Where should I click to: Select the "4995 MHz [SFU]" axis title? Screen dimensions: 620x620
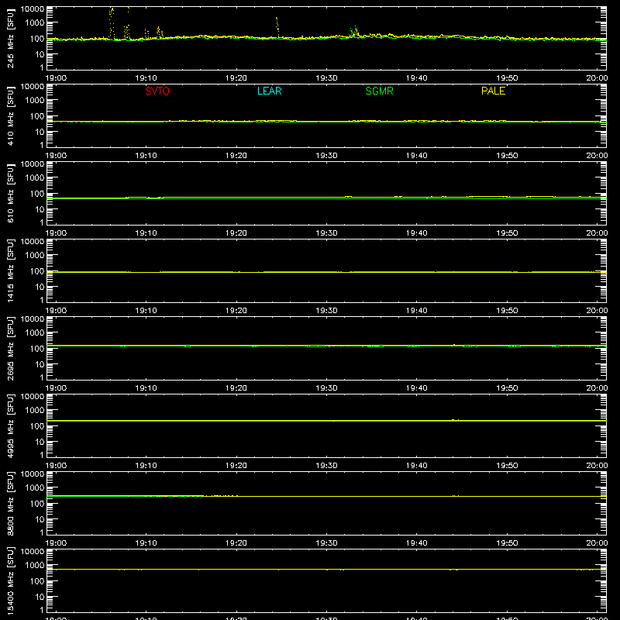coord(10,425)
